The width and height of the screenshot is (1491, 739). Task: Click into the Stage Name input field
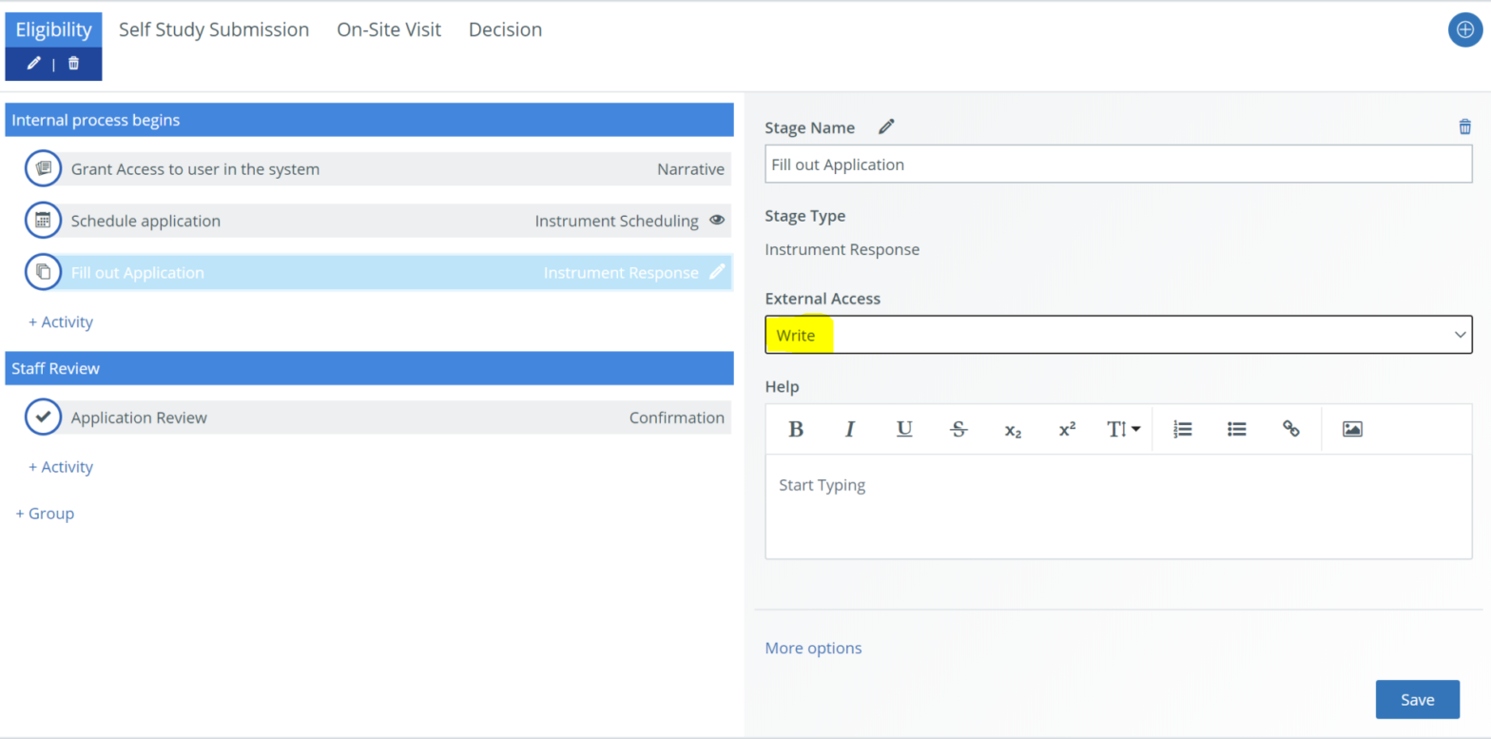(x=1117, y=165)
